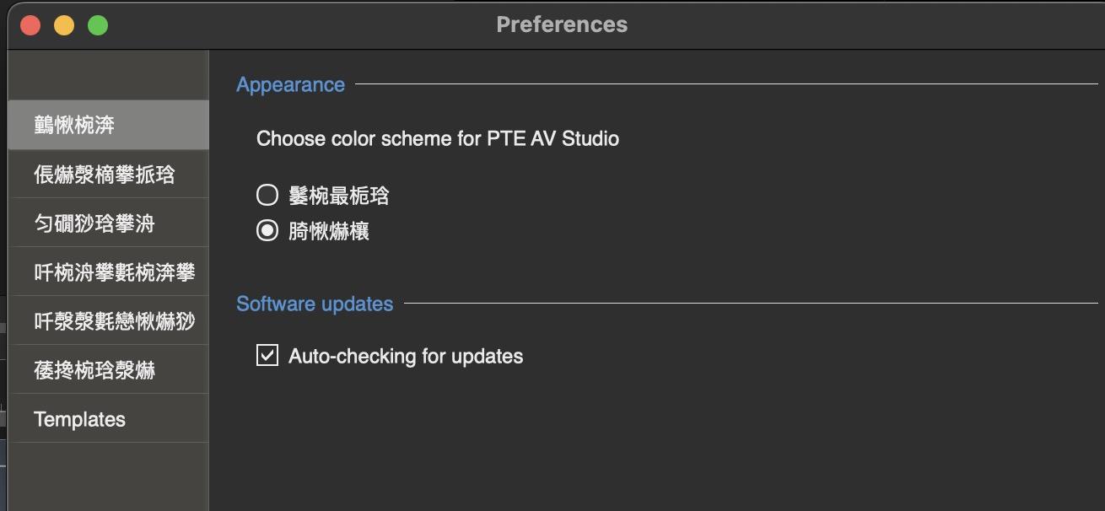Click the 鬀椀最栀琀 radio option label text
This screenshot has width=1105, height=511.
(x=338, y=196)
